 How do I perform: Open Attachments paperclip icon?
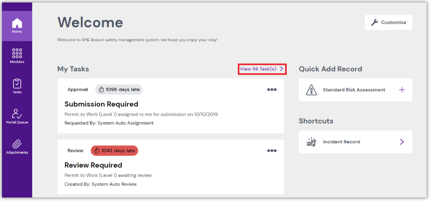[17, 144]
